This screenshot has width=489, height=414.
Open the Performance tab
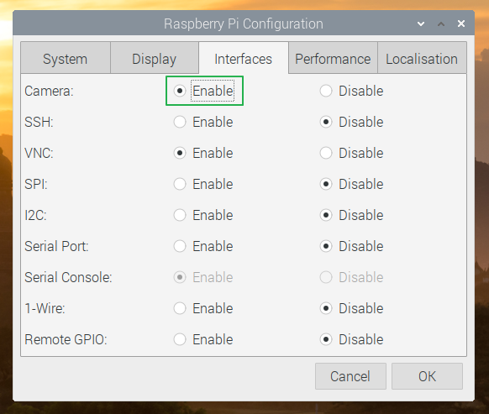click(333, 59)
